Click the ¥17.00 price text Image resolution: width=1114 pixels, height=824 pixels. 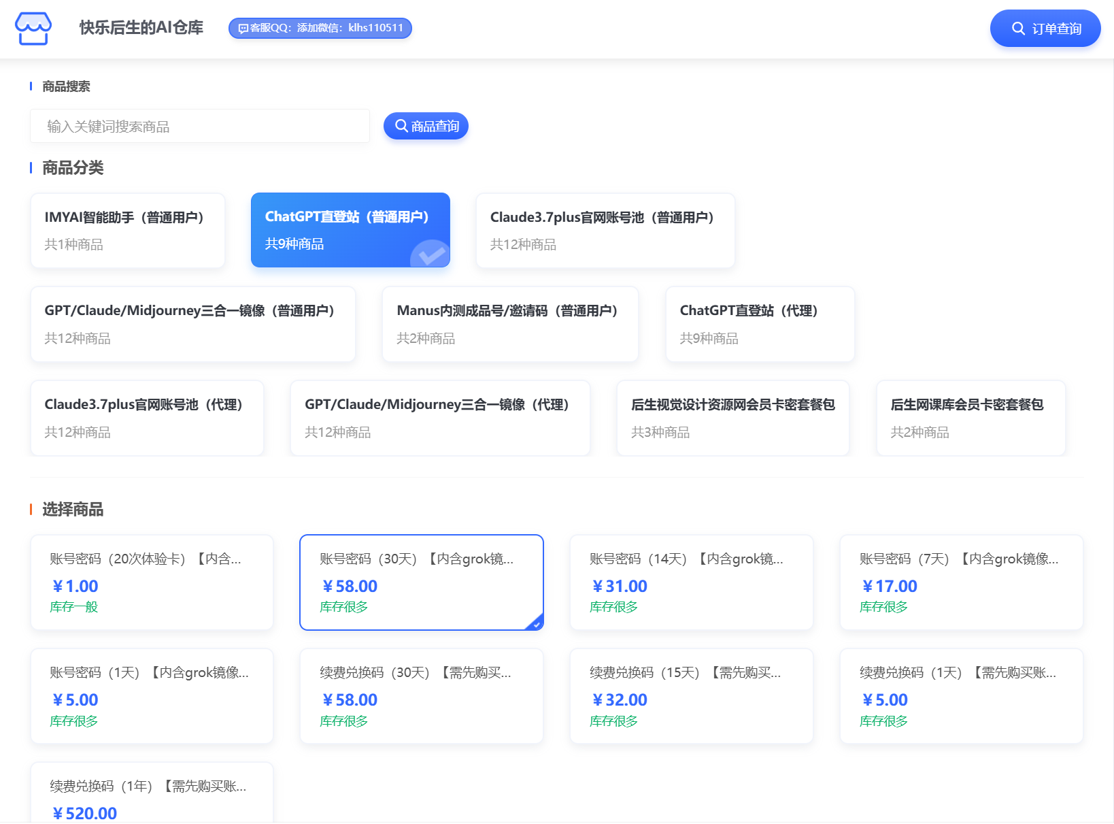(890, 586)
